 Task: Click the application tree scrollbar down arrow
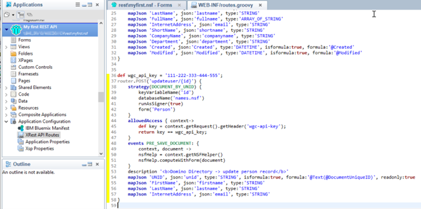click(101, 154)
